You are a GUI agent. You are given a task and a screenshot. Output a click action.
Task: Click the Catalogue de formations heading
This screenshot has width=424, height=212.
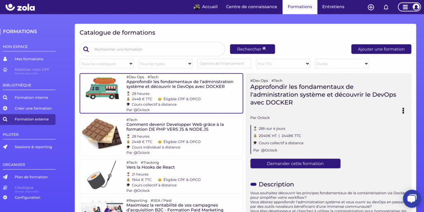pos(117,32)
